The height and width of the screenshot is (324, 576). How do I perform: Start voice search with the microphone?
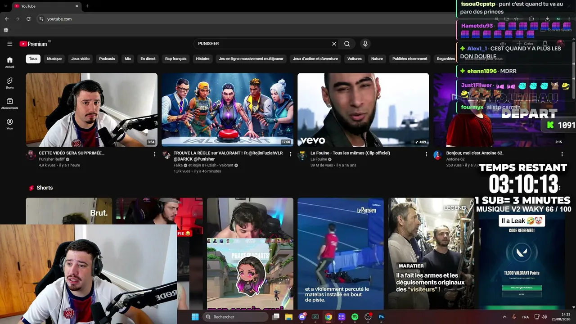click(365, 44)
